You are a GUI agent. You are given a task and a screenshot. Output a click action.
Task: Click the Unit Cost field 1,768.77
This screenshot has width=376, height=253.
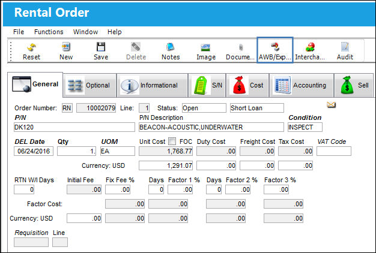[166, 151]
